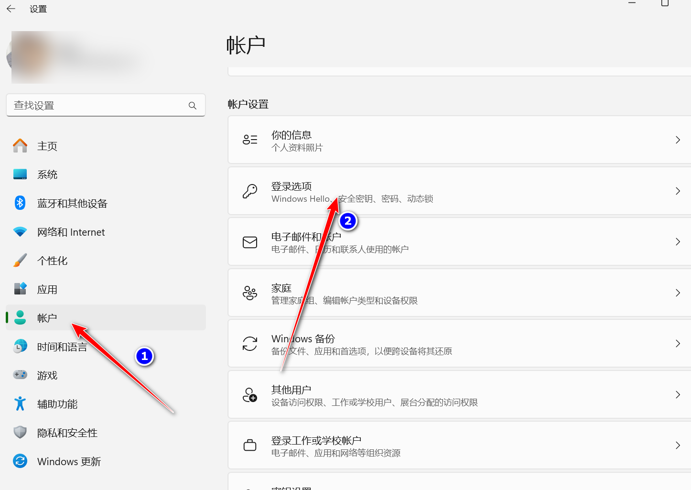Image resolution: width=691 pixels, height=490 pixels.
Task: Select the 系统 (System) icon in sidebar
Action: coord(20,174)
